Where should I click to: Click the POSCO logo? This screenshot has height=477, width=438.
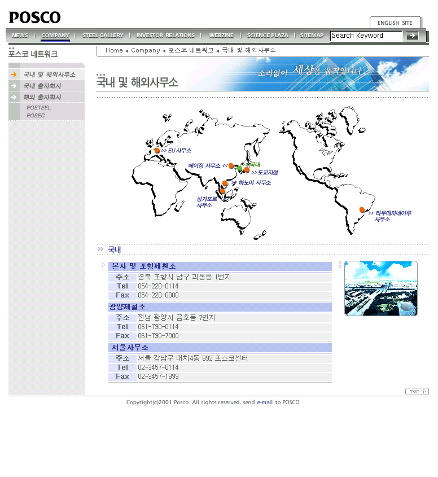(34, 17)
